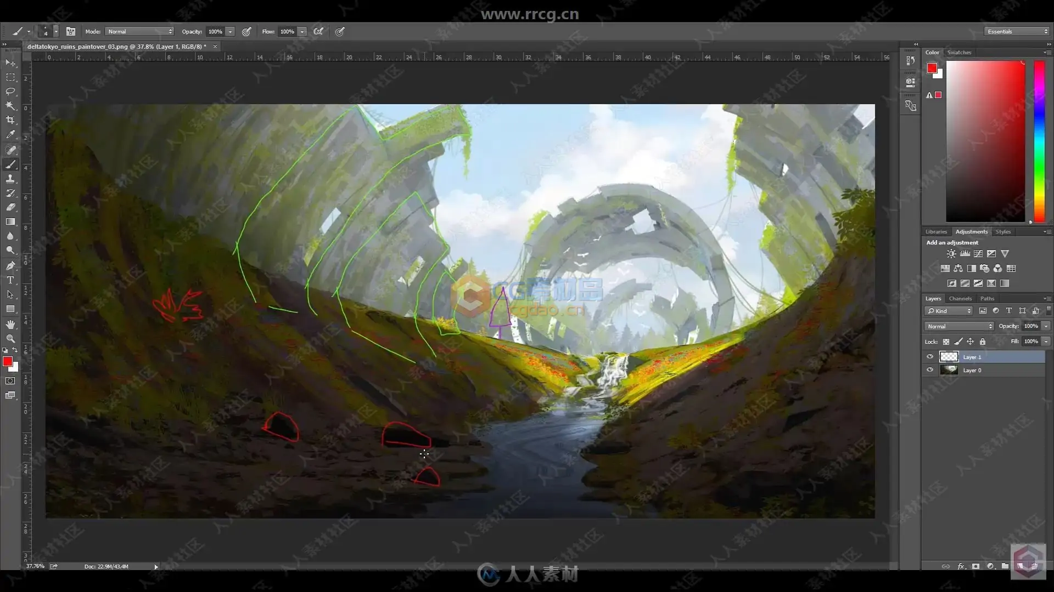The height and width of the screenshot is (592, 1054).
Task: Switch to the Paths tab
Action: coord(987,299)
